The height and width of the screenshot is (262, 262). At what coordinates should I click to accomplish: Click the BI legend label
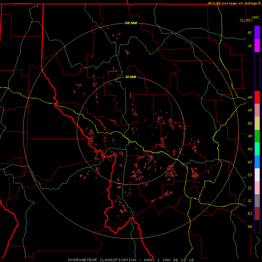pos(250,214)
